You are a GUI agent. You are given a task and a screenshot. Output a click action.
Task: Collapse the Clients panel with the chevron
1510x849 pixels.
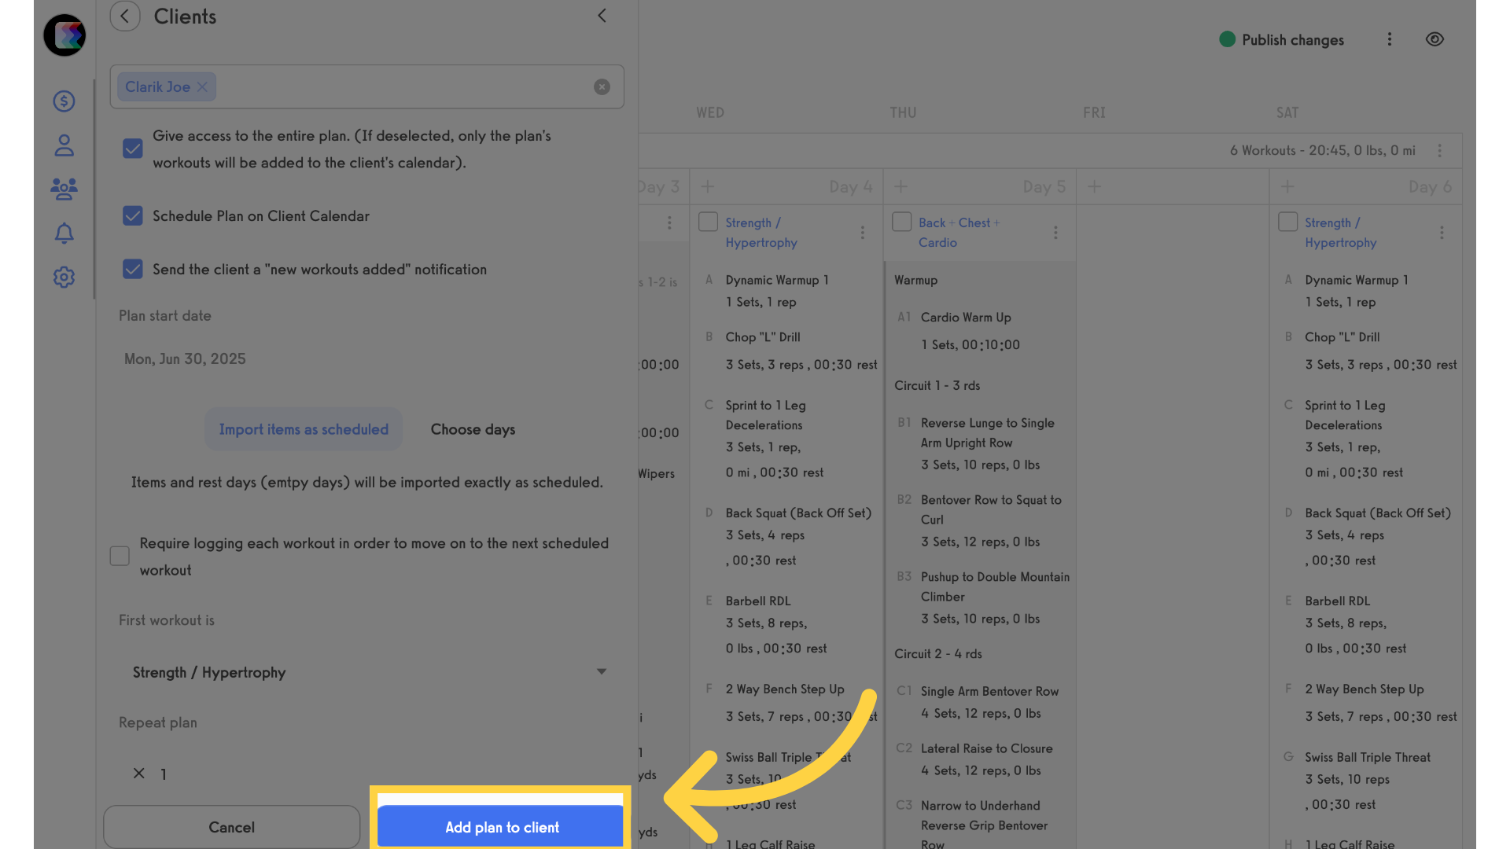click(602, 16)
